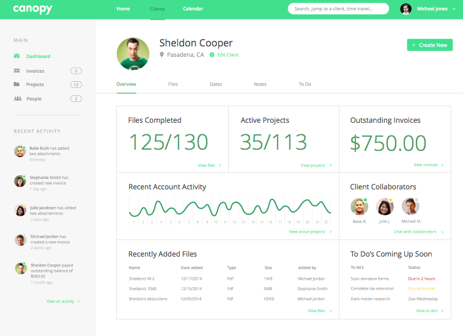Switch to the Overview tab
This screenshot has height=336, width=463.
[x=126, y=84]
